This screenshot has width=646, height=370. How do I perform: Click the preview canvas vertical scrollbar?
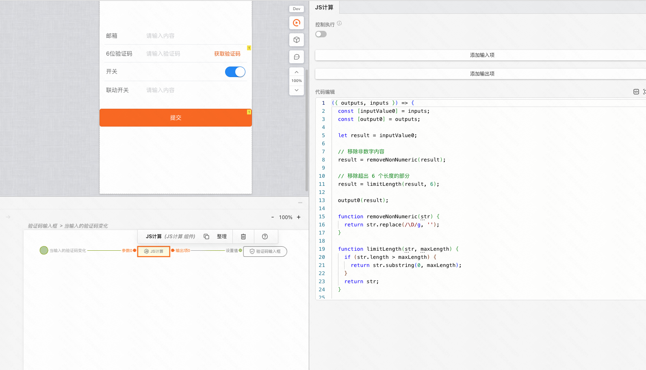tap(307, 130)
